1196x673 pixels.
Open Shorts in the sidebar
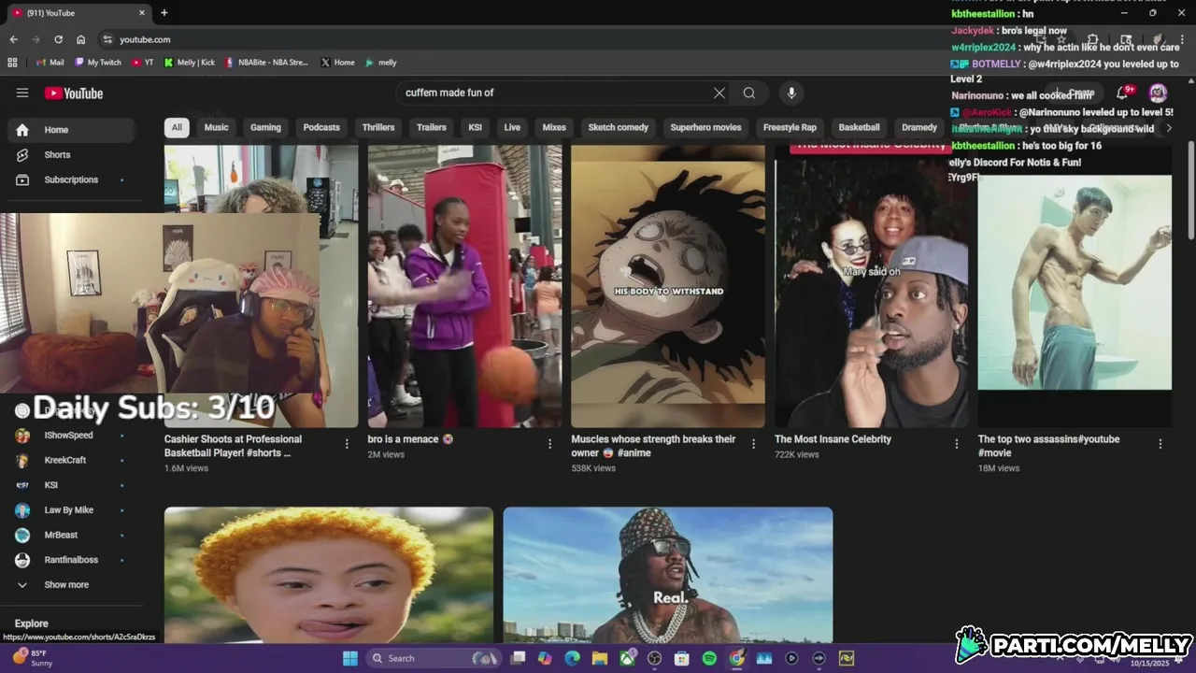(x=71, y=154)
